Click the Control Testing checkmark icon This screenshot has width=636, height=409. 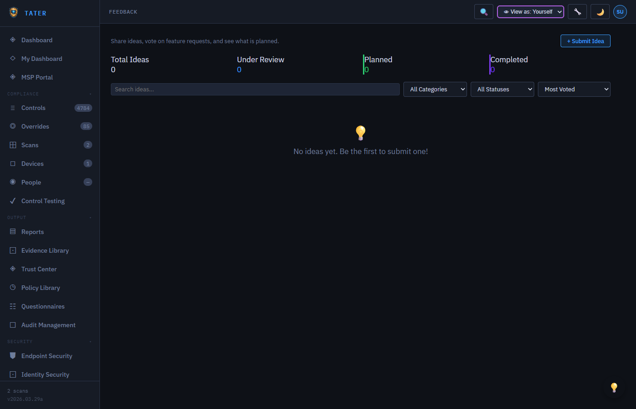(13, 201)
